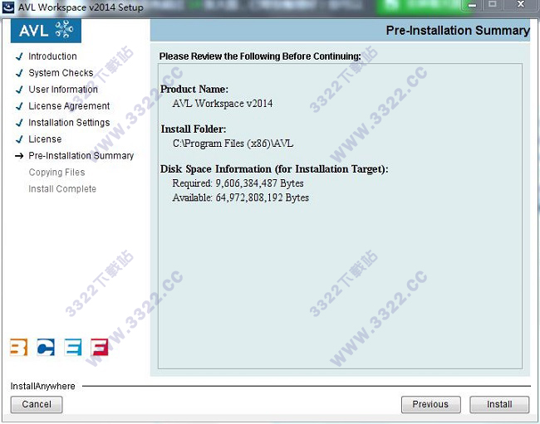Close the setup window

pyautogui.click(x=520, y=4)
